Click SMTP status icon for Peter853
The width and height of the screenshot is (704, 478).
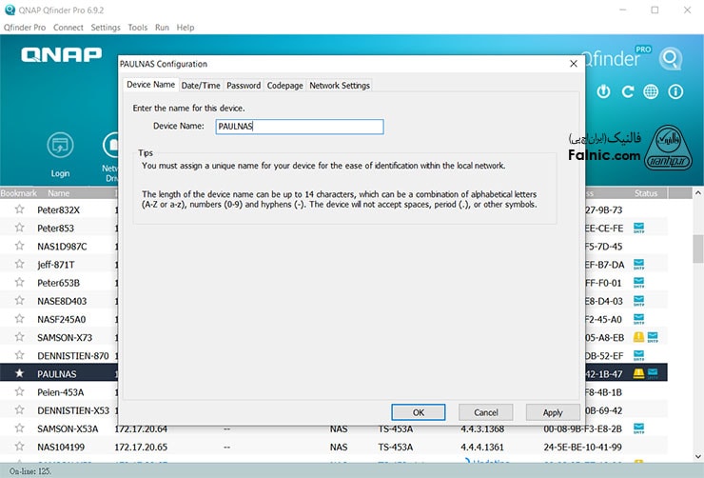click(638, 228)
